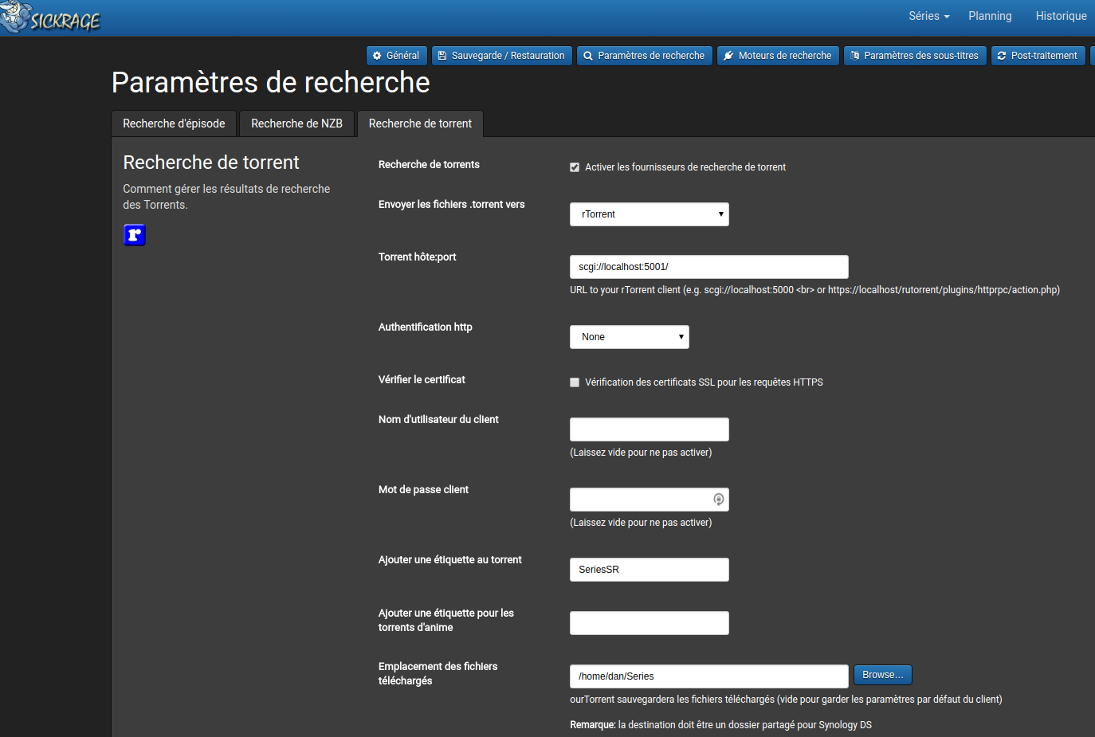Open Paramètres des sous-titres settings
The image size is (1095, 737).
[915, 56]
